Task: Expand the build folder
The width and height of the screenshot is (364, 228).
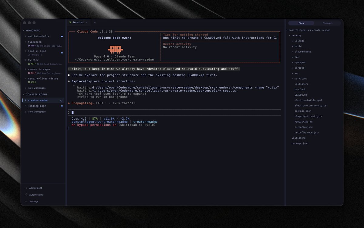Action: tap(293, 46)
